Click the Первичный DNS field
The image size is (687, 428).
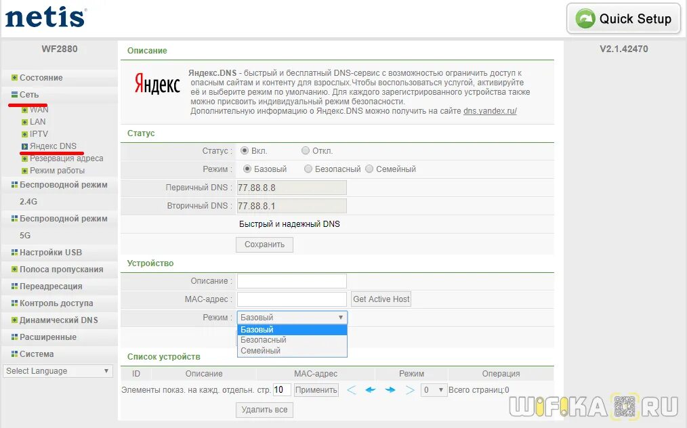pyautogui.click(x=292, y=188)
